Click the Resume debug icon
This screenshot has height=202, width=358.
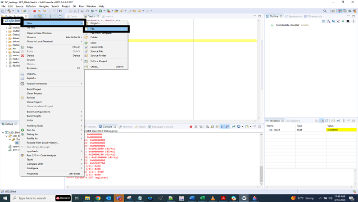click(x=24, y=11)
